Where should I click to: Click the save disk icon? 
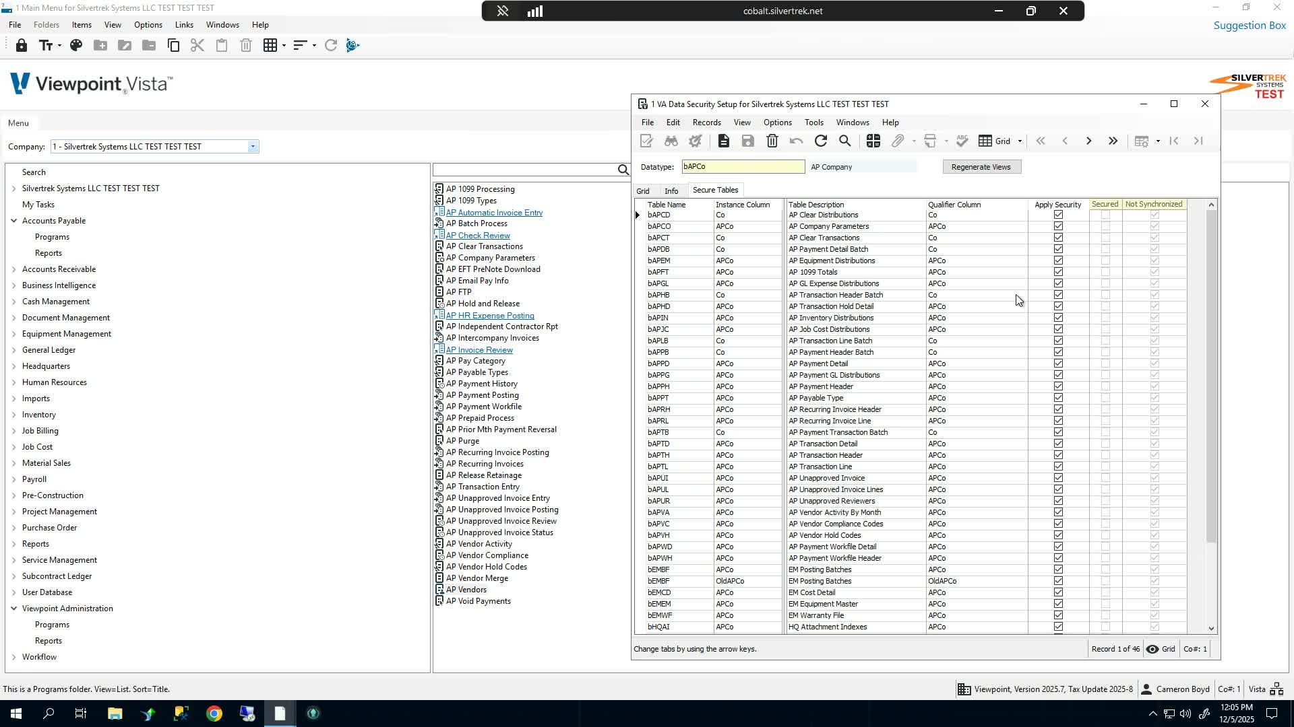pyautogui.click(x=748, y=141)
